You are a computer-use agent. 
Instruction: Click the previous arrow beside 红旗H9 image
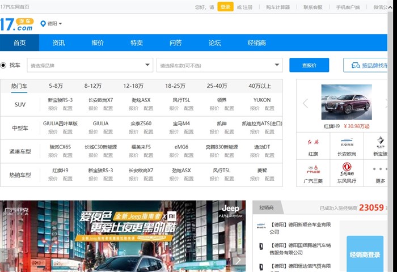click(x=306, y=103)
